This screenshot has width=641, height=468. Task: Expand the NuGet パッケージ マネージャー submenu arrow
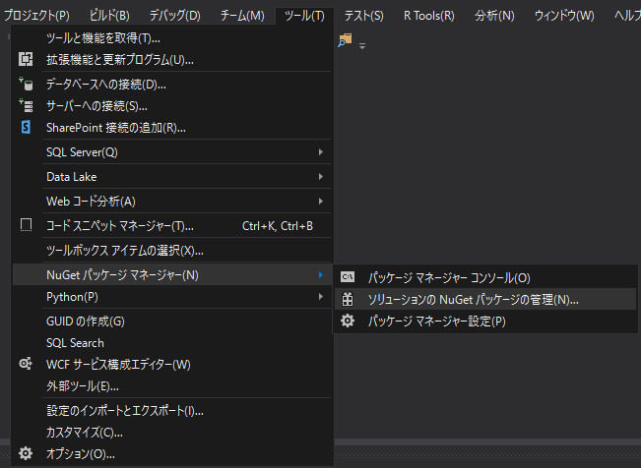[321, 275]
